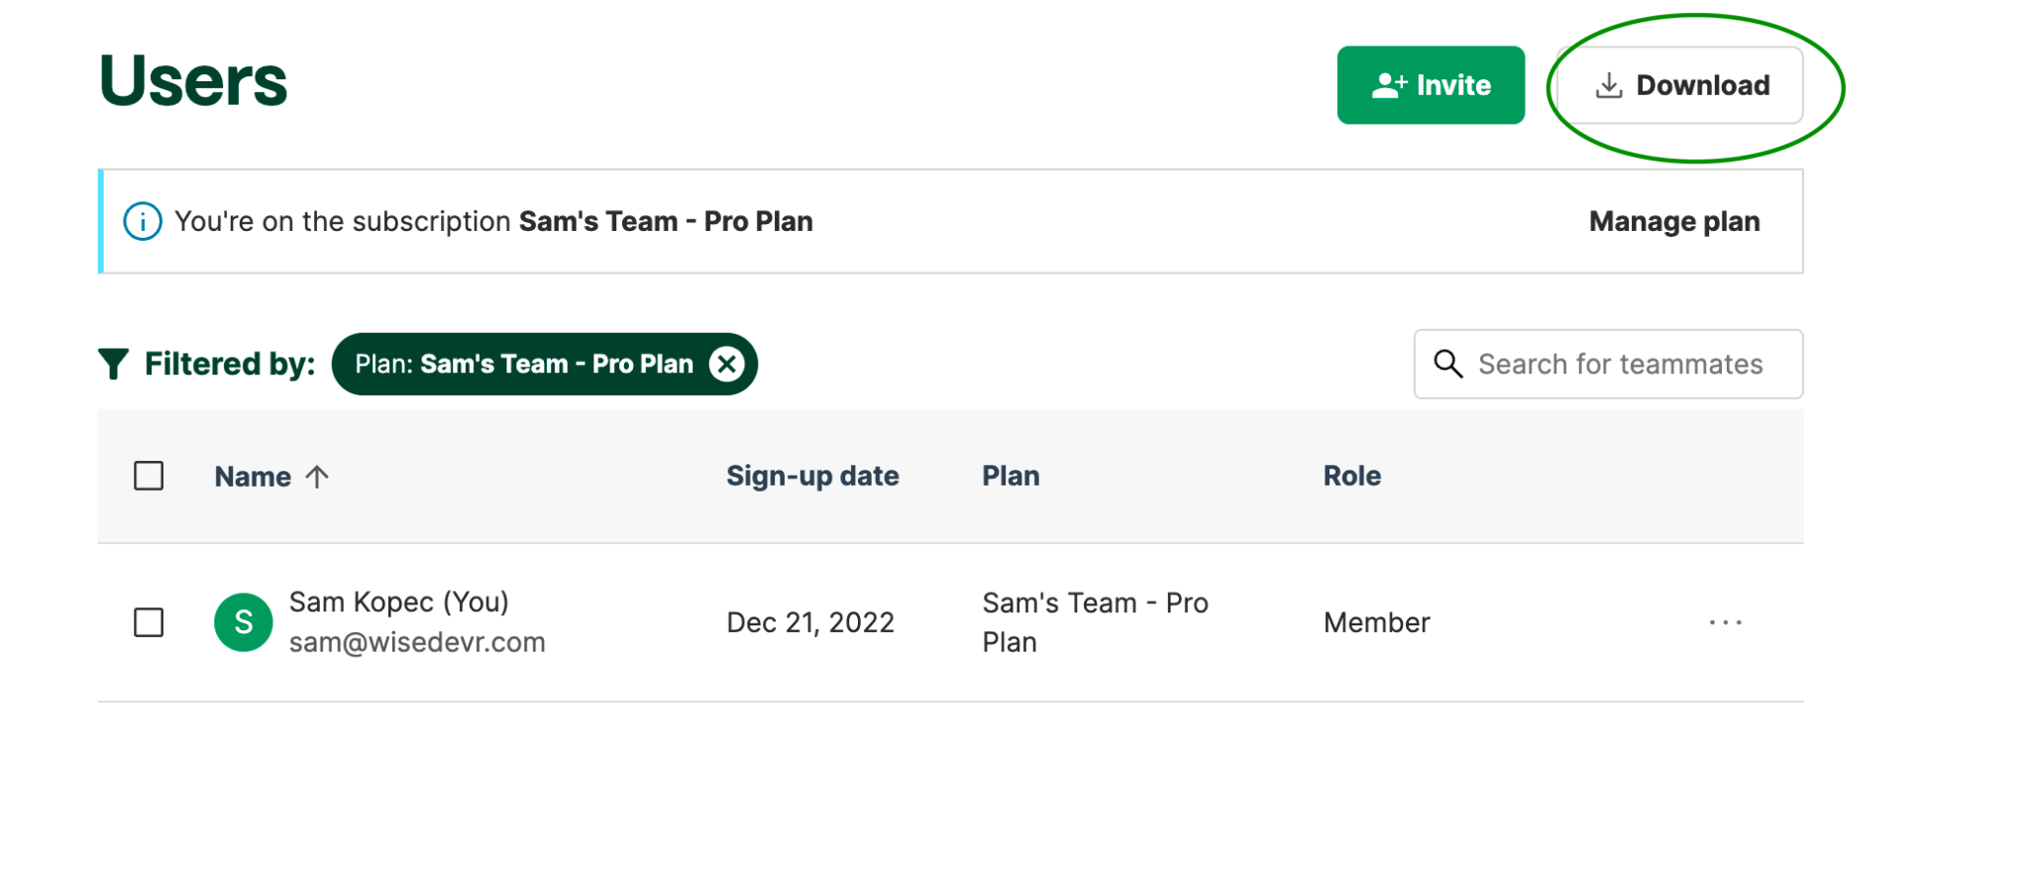
Task: Click the sam@wisedevr.com email address
Action: (x=417, y=643)
